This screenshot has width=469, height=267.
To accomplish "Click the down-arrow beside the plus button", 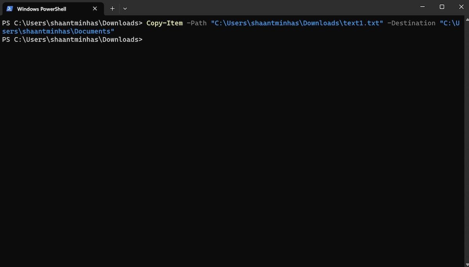I will [x=125, y=8].
